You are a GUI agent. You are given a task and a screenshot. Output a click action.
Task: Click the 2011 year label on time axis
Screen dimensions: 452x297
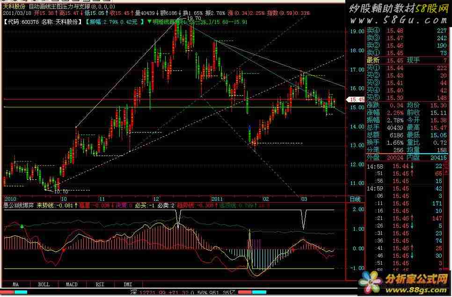[217, 199]
